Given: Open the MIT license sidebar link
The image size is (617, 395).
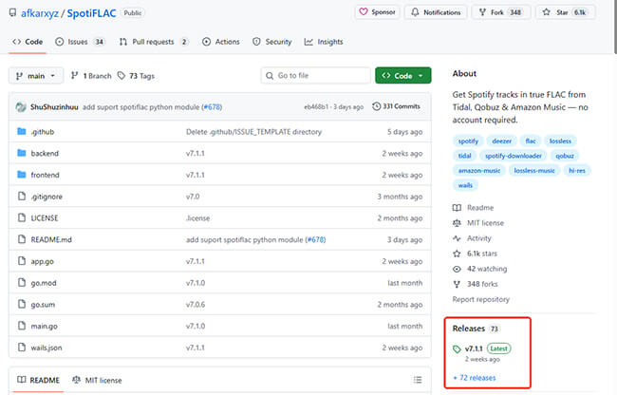Looking at the screenshot, I should [x=478, y=223].
